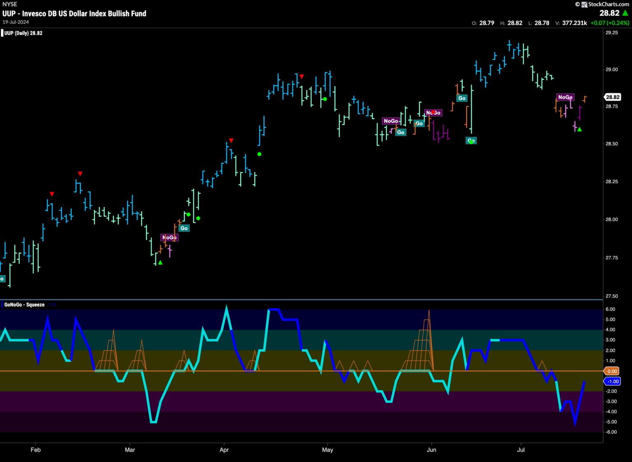
Task: Click the current price tag 28.82 on the axis
Action: 612,97
